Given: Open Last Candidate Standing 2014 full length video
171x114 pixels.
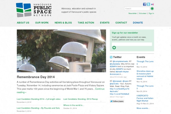Looking at the screenshot, I should coord(38,99).
